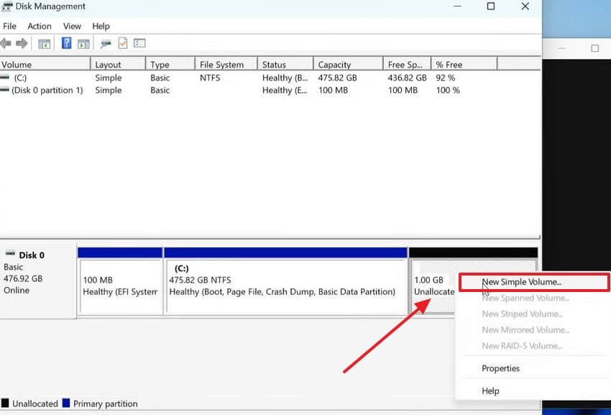611x415 pixels.
Task: Click the Show/Hide Console Tree icon
Action: pyautogui.click(x=44, y=44)
